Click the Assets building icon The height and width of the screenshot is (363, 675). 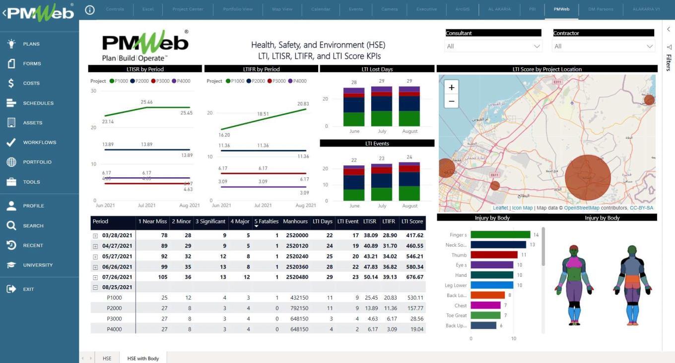(11, 123)
